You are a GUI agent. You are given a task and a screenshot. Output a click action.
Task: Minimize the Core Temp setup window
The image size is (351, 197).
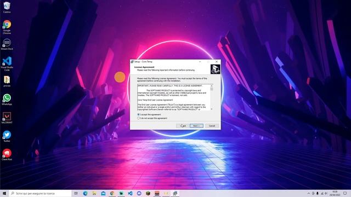click(200, 62)
